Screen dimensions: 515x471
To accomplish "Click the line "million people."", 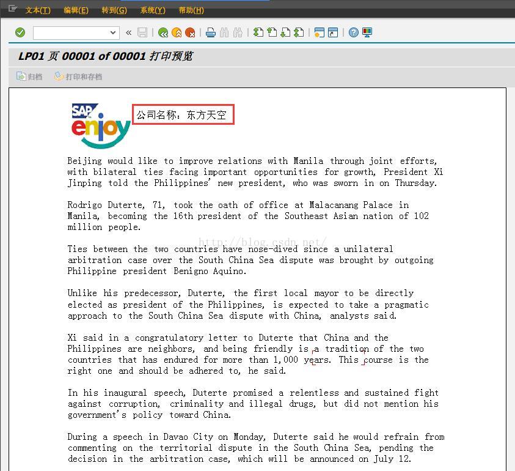I will 104,228.
